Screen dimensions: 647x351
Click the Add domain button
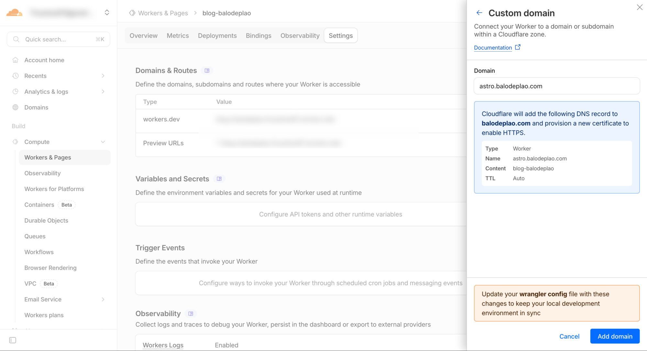click(x=615, y=336)
